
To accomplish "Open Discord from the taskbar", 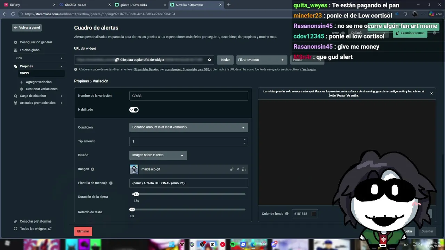I will [274, 244].
